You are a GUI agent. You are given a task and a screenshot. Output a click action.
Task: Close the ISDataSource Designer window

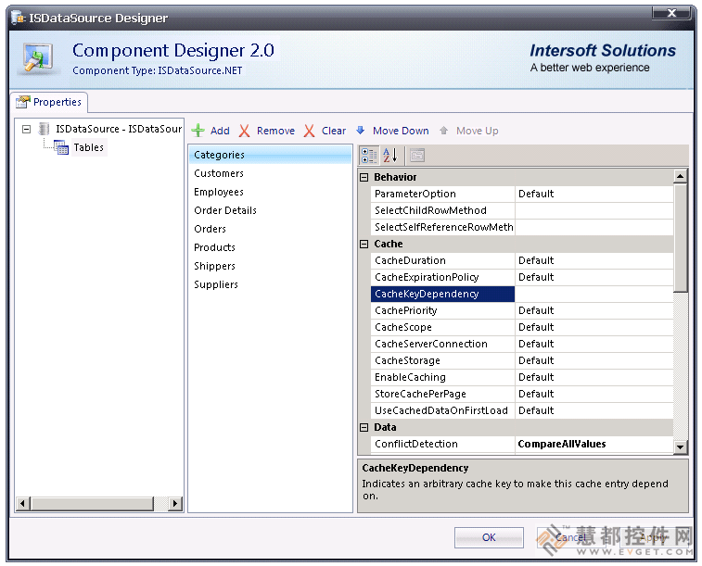[x=671, y=13]
